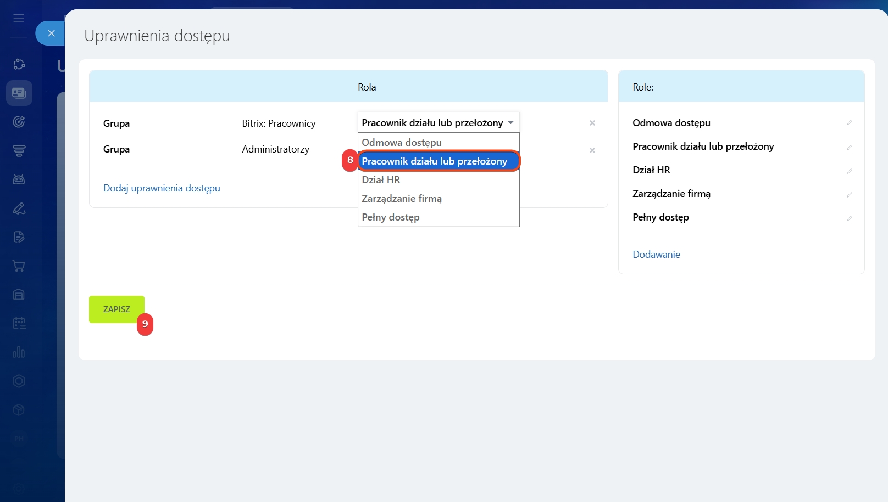888x502 pixels.
Task: Edit the Odmowa dostępu role pencil
Action: (x=849, y=123)
